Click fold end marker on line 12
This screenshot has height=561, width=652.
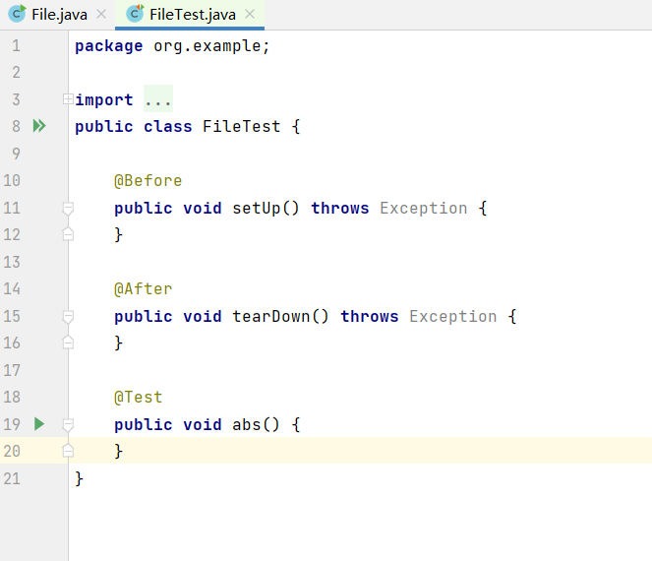(x=68, y=234)
